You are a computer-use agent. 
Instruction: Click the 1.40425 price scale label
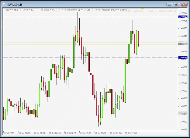[183, 129]
